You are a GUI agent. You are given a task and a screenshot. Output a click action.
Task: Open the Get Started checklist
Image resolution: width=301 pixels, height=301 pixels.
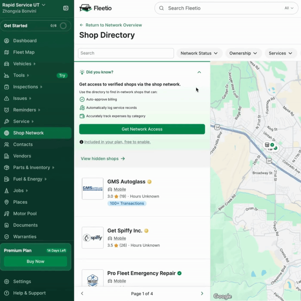click(36, 26)
